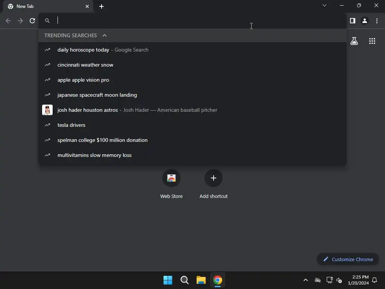Image resolution: width=385 pixels, height=289 pixels.
Task: Select suggestion japanese spacecraft moon landing
Action: pos(192,95)
